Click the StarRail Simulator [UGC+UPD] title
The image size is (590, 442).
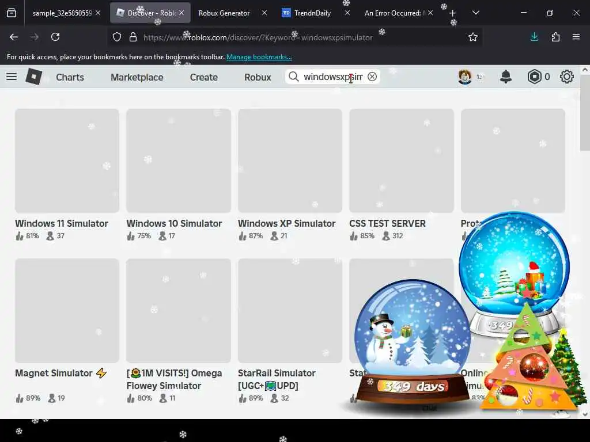click(x=277, y=379)
